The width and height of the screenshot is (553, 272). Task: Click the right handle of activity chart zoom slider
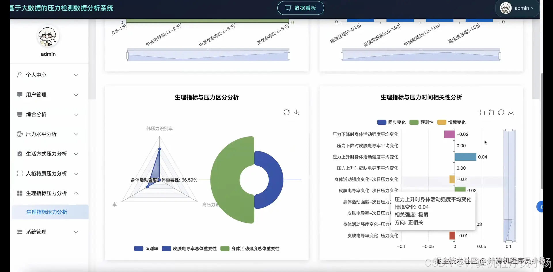[x=500, y=56]
